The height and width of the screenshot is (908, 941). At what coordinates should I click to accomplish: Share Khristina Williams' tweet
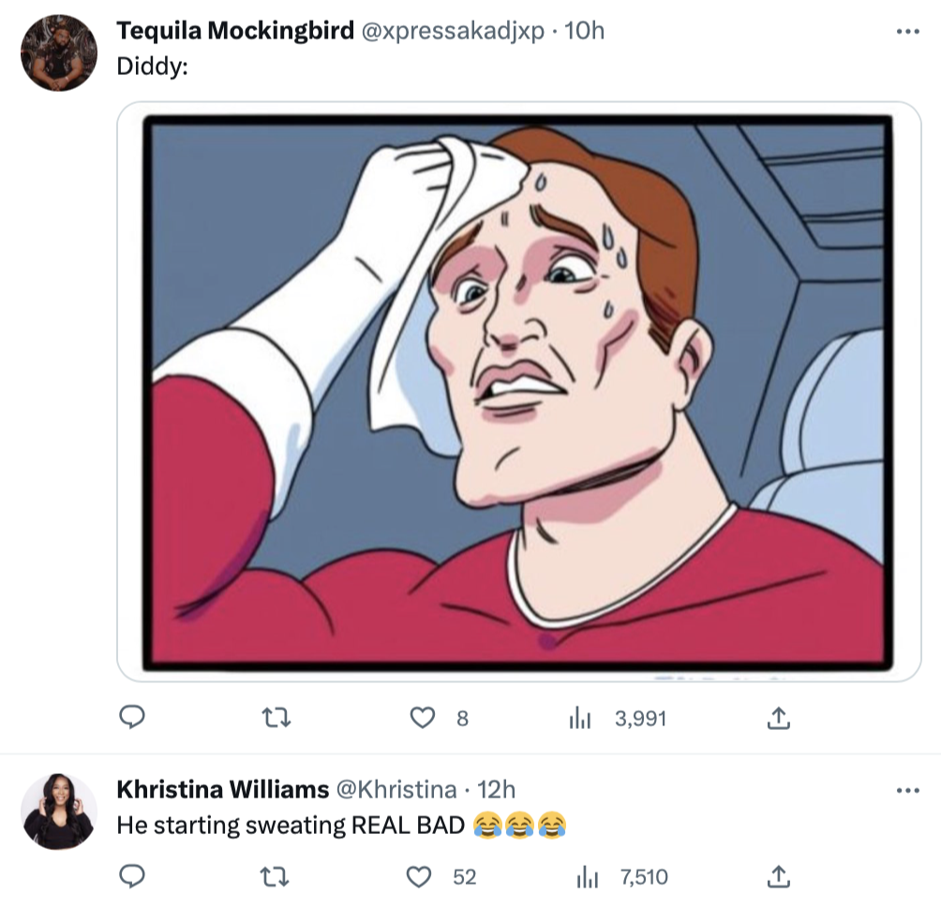coord(777,876)
